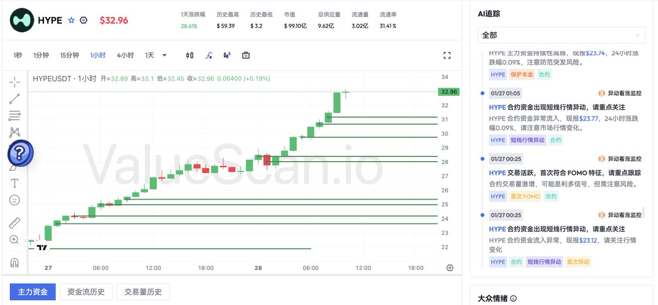Open the compare symbols icon
The width and height of the screenshot is (658, 305).
click(227, 55)
